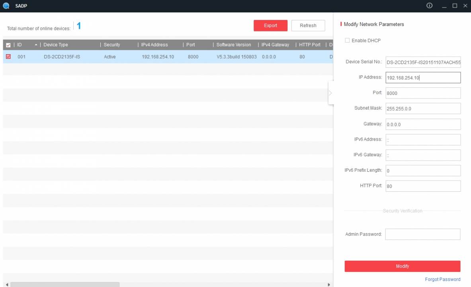
Task: Click the horizontal scrollbar thumb
Action: [x=65, y=285]
